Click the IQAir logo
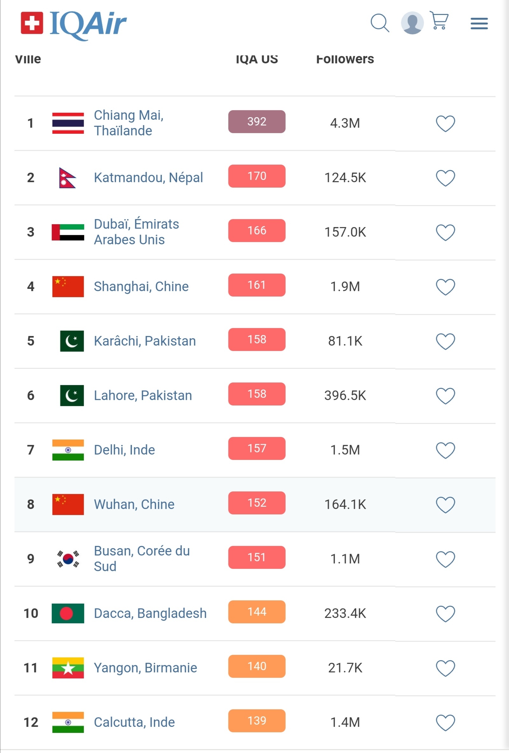509x753 pixels. pos(74,24)
